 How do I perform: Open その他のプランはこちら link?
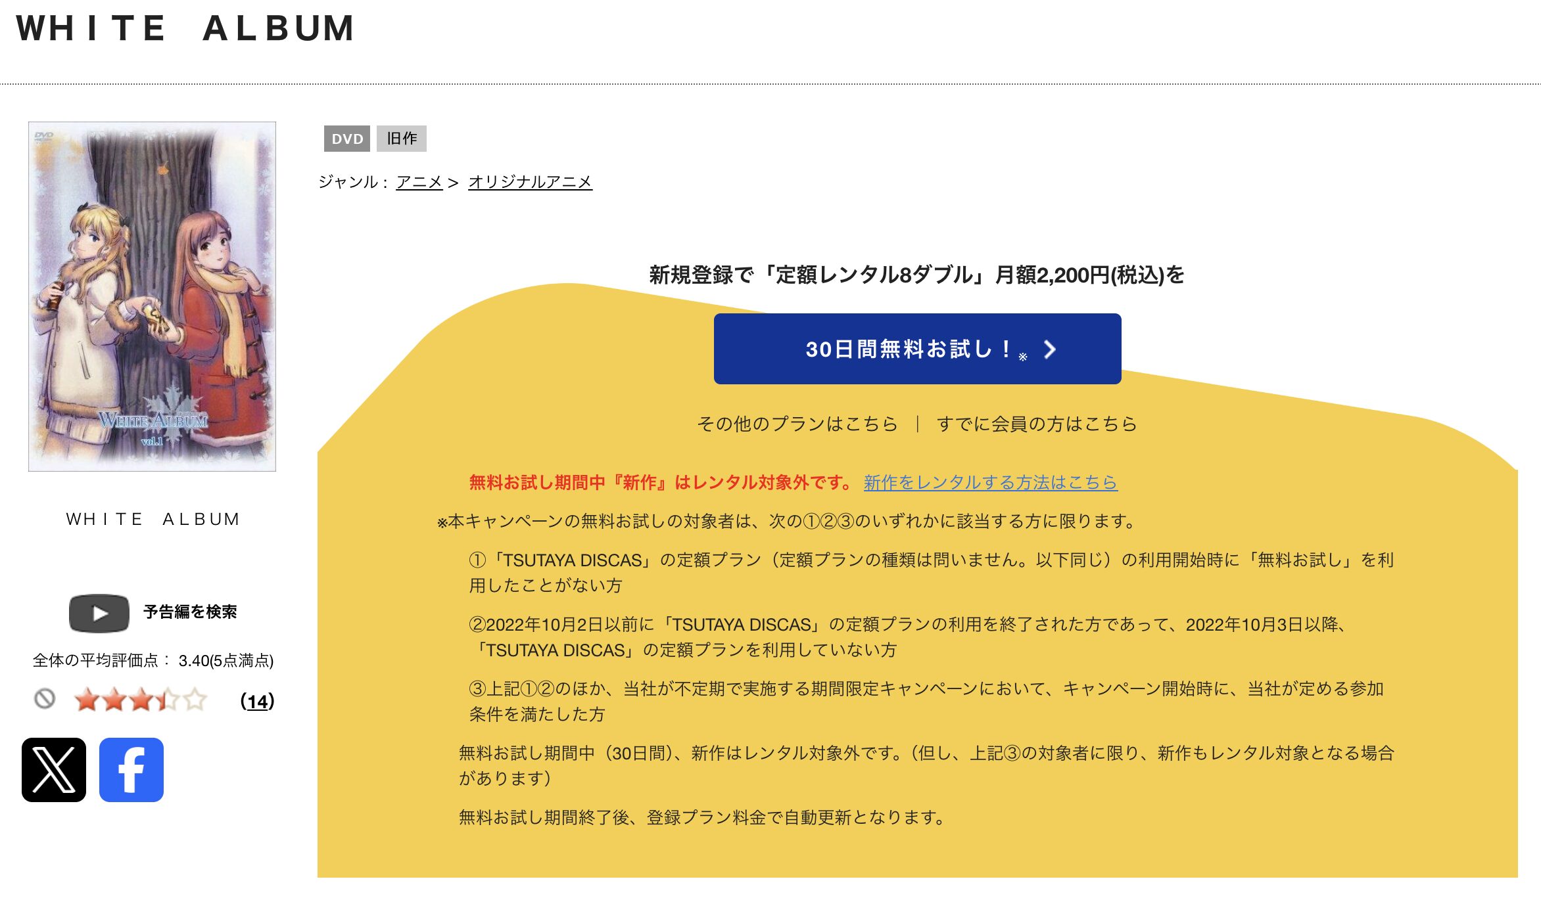797,424
